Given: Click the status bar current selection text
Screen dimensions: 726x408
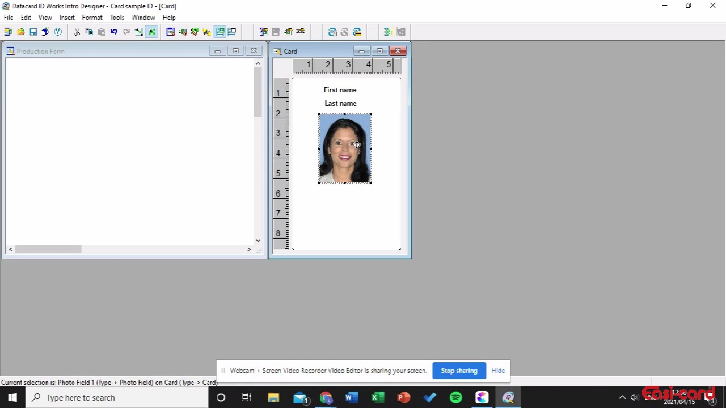Looking at the screenshot, I should click(109, 382).
